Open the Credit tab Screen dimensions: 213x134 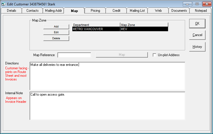pyautogui.click(x=117, y=11)
